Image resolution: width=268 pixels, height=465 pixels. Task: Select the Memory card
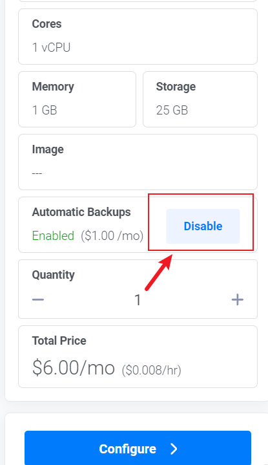click(77, 100)
